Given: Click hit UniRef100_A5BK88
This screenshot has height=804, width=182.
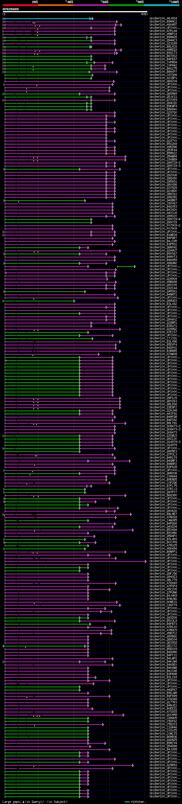Looking at the screenshot, I should click(x=163, y=282).
